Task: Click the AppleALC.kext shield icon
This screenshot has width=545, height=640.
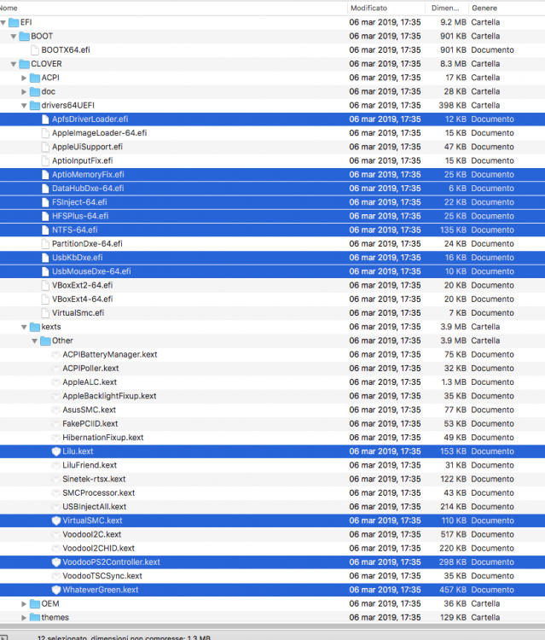Action: pyautogui.click(x=56, y=382)
